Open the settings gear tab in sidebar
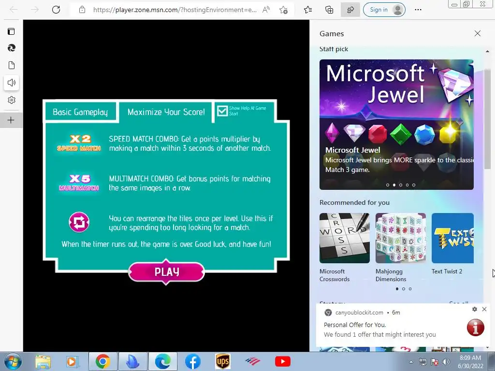 (x=12, y=100)
